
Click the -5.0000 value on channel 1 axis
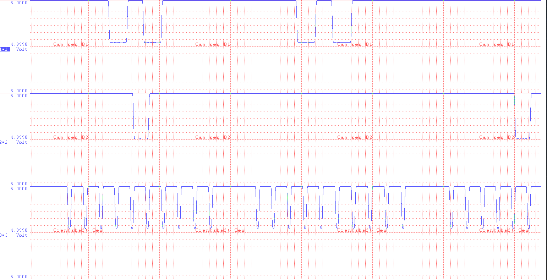point(17,91)
